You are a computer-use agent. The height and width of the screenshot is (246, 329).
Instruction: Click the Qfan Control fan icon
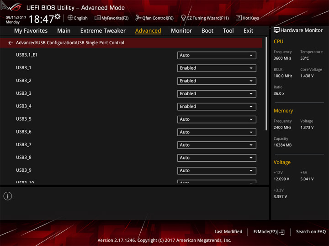point(138,18)
